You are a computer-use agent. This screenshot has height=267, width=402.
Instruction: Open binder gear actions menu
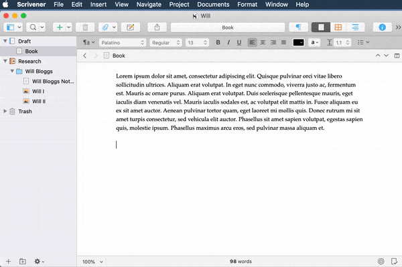coord(40,262)
